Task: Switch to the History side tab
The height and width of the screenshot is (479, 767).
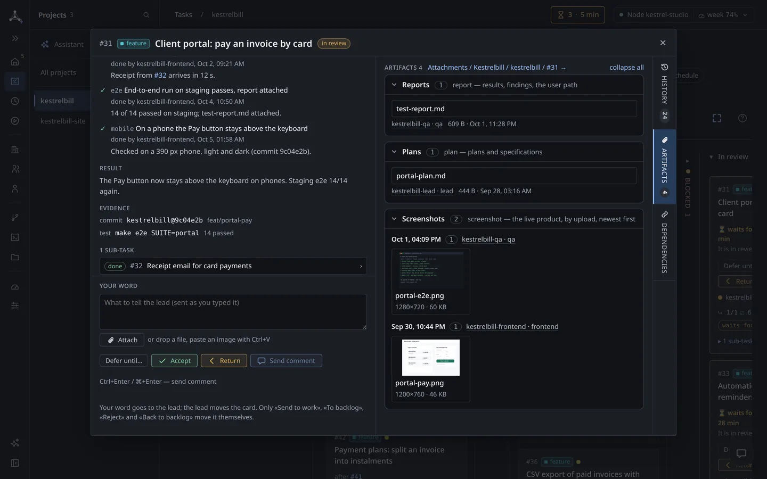Action: [x=664, y=92]
